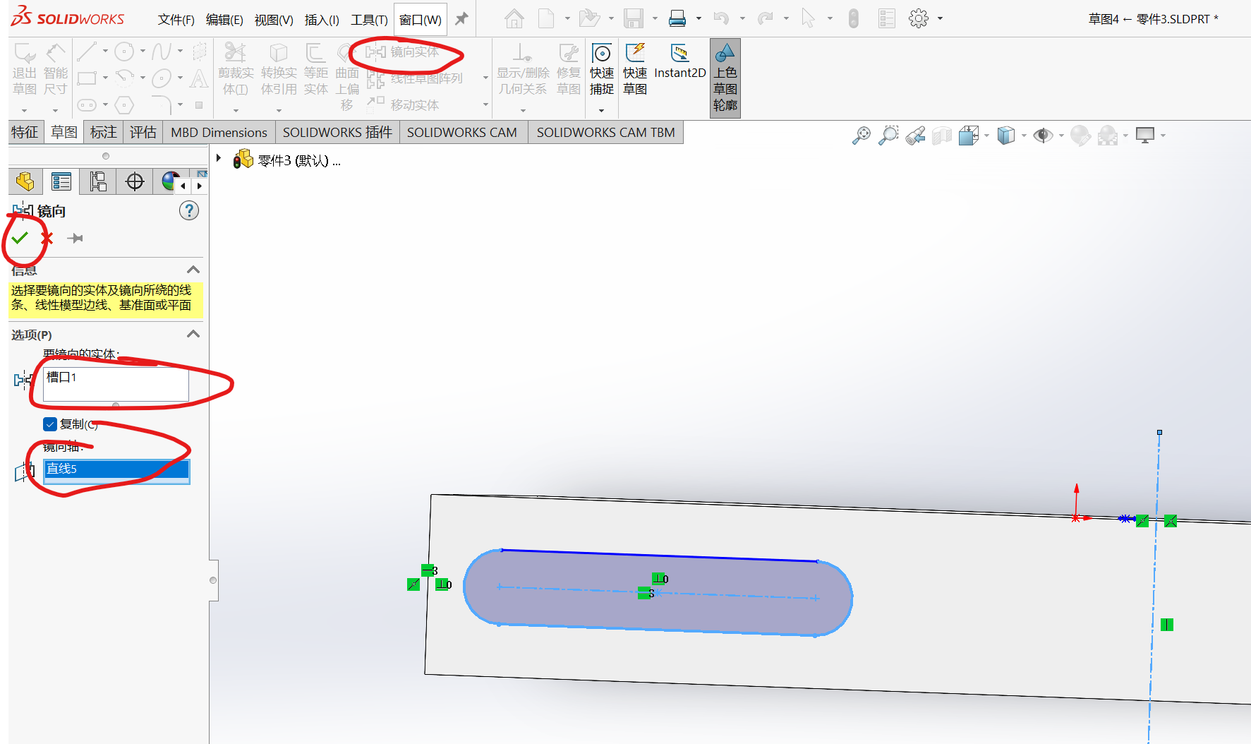Open the DimXpertManager crosshair tab
The image size is (1251, 744).
[135, 182]
